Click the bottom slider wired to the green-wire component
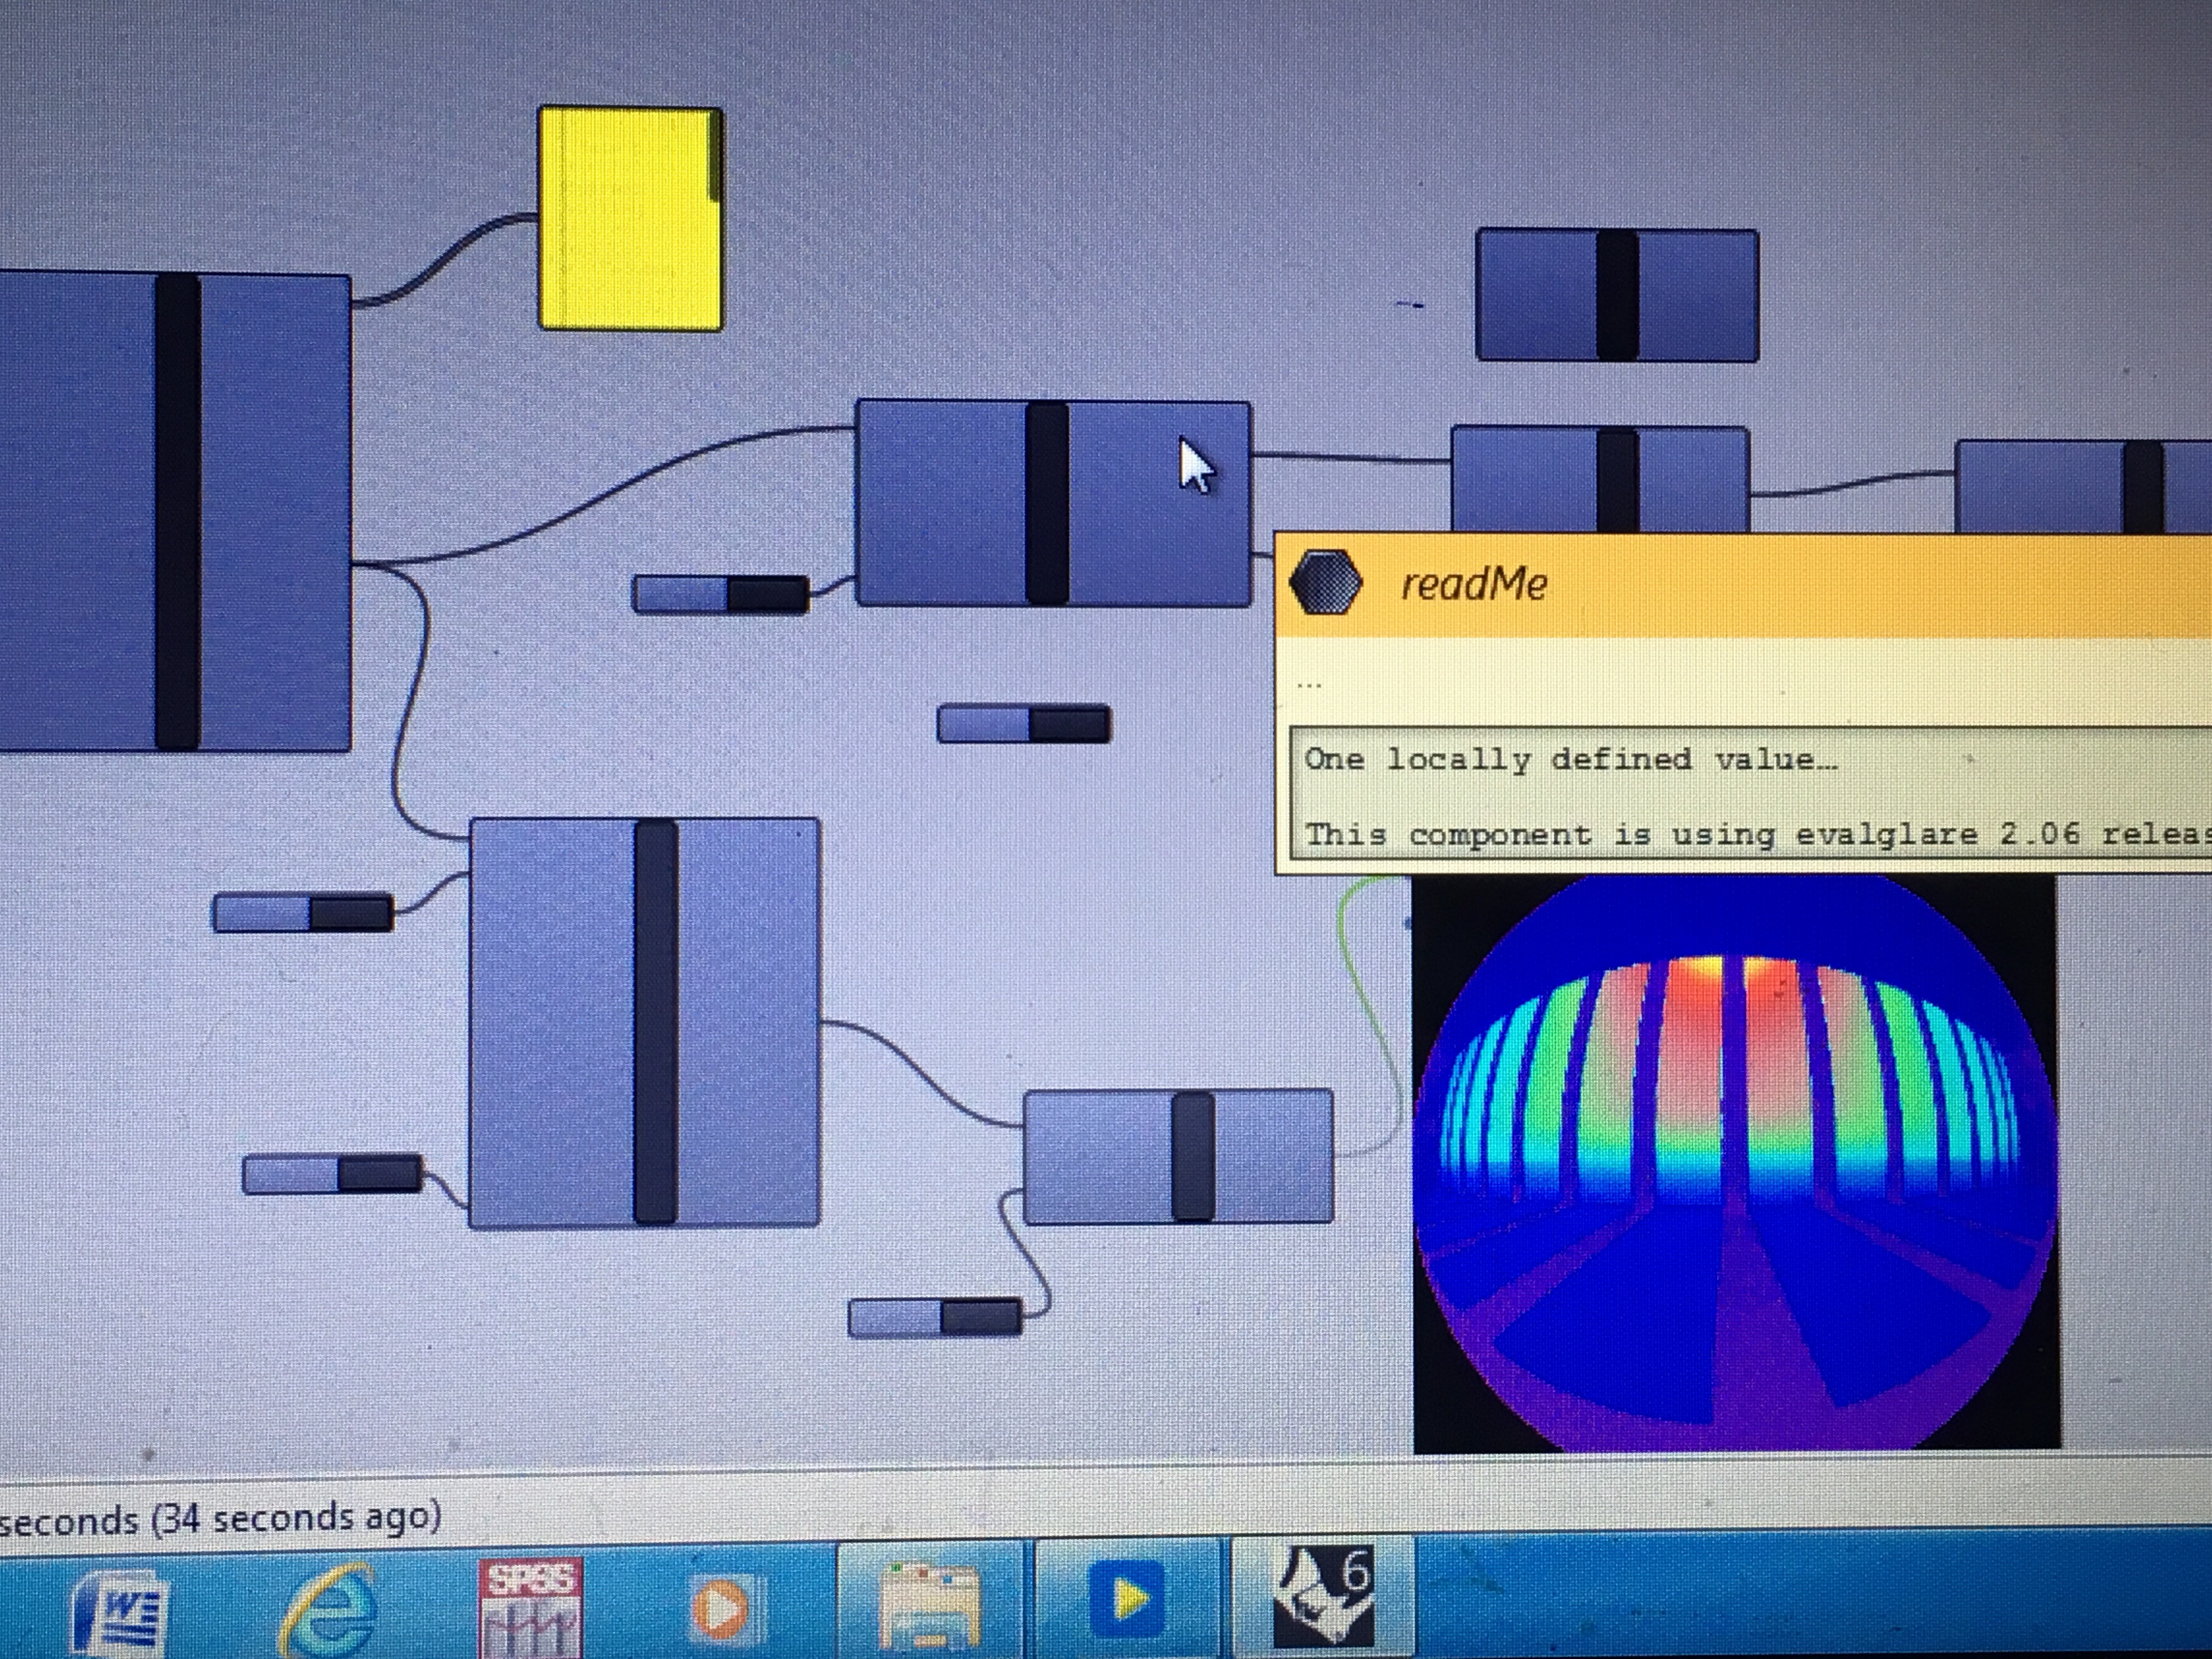 point(935,1317)
